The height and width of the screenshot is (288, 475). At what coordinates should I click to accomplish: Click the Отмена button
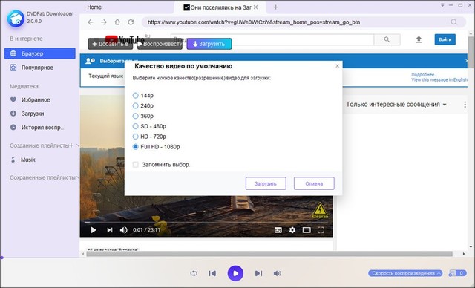[314, 183]
